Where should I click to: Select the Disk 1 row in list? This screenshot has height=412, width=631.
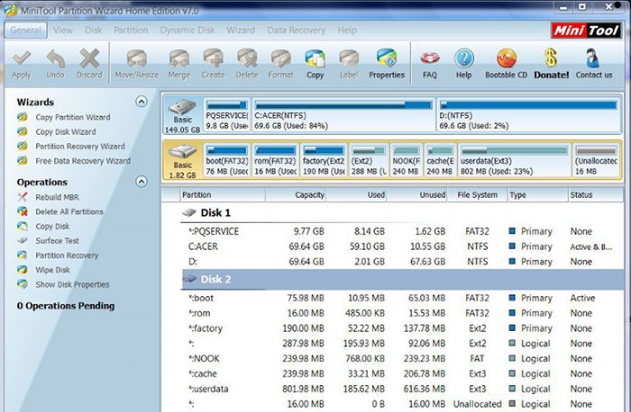pyautogui.click(x=402, y=213)
